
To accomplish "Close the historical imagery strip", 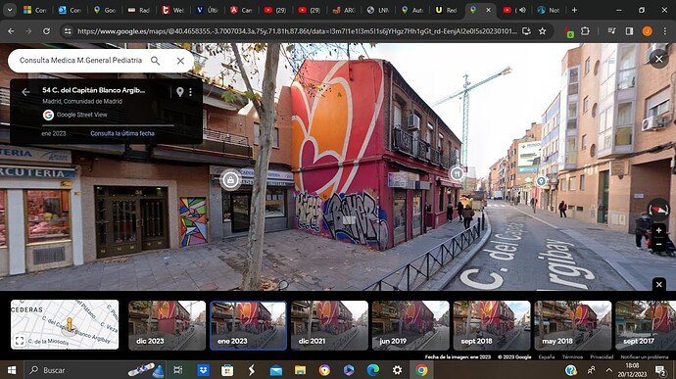I will (658, 284).
